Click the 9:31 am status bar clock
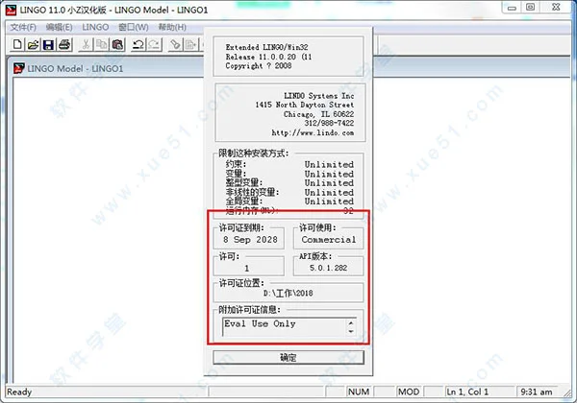 coord(537,392)
